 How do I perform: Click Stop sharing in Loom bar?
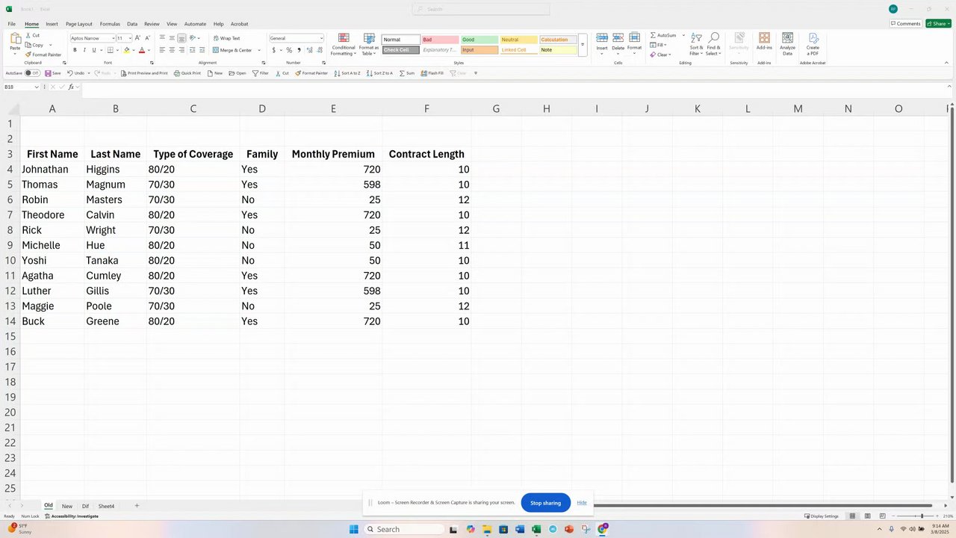click(x=545, y=503)
